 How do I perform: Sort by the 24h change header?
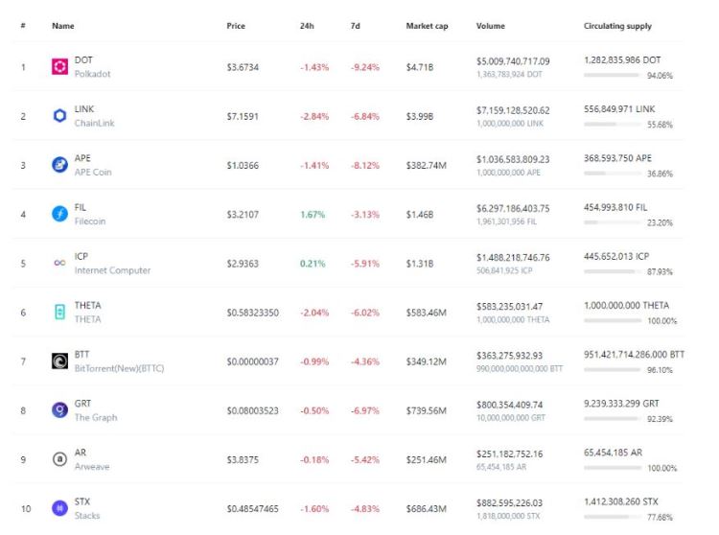point(307,26)
